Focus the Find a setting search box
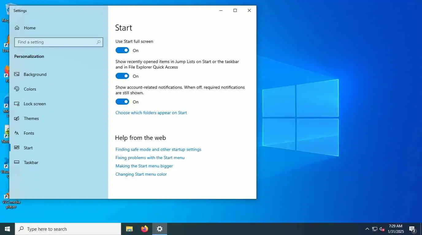 [59, 42]
